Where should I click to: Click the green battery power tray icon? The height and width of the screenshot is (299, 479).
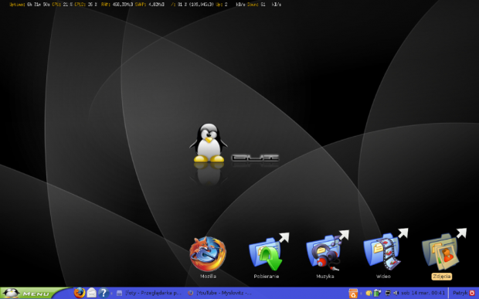(x=377, y=293)
